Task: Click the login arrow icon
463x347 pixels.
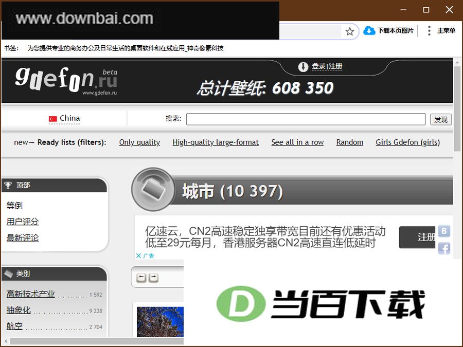Action: pos(303,67)
